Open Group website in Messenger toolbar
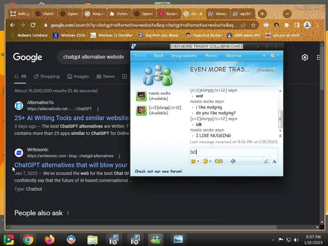The height and width of the screenshot is (246, 328). click(184, 56)
